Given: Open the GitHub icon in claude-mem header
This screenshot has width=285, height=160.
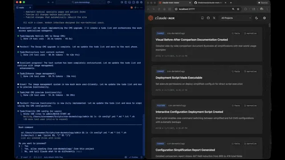Looking at the screenshot, I should pos(208,18).
